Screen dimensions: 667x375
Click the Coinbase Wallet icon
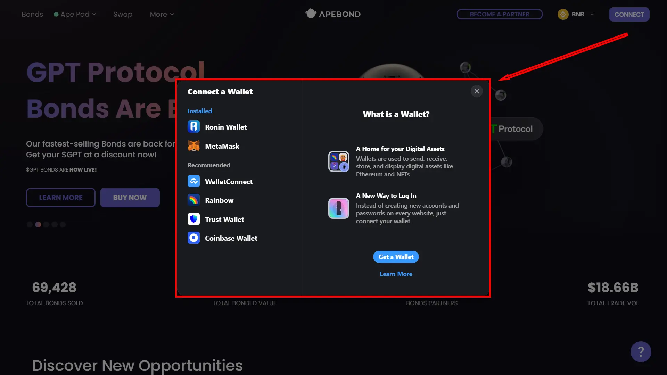193,237
